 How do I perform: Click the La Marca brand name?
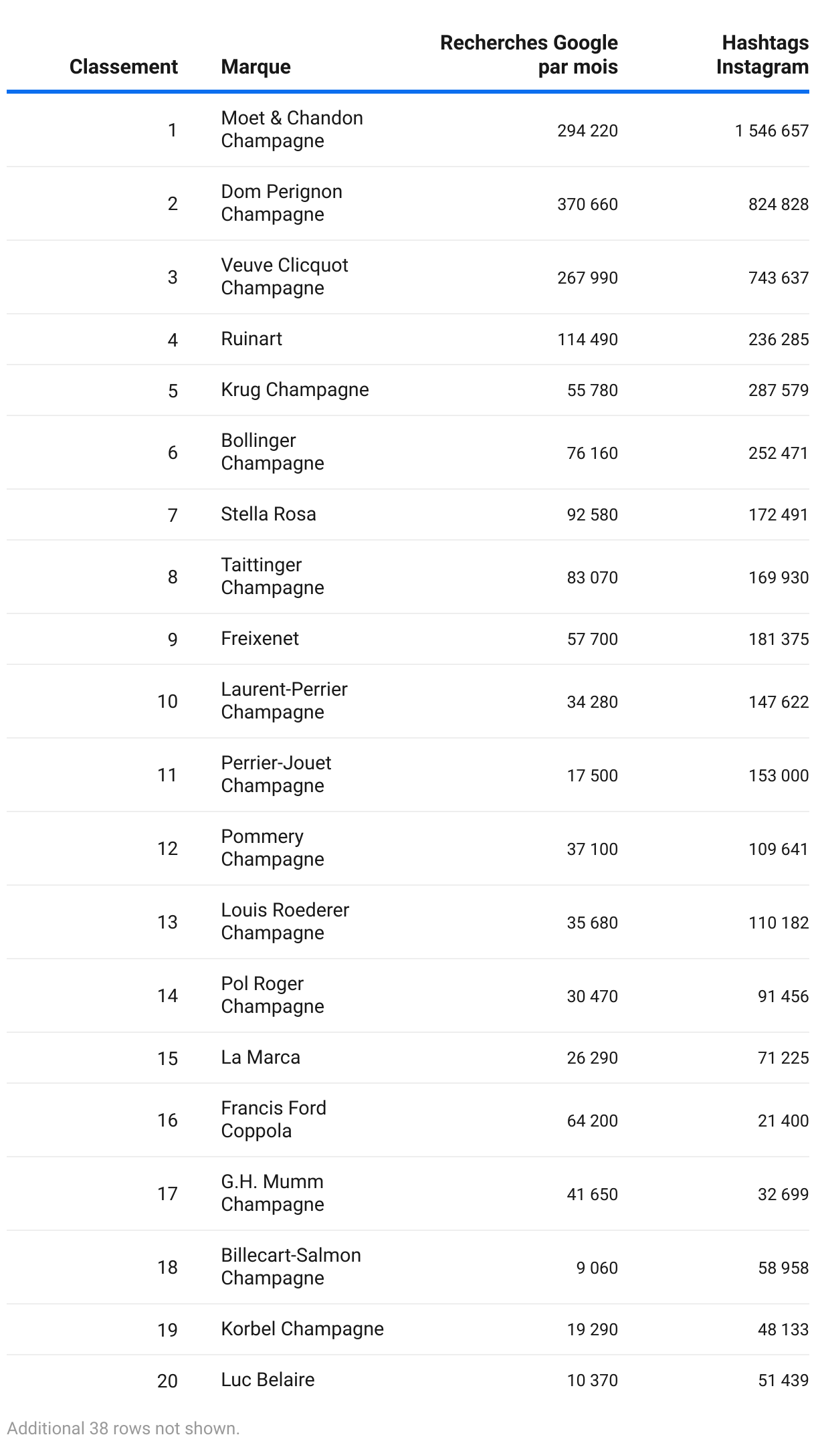click(x=260, y=1058)
